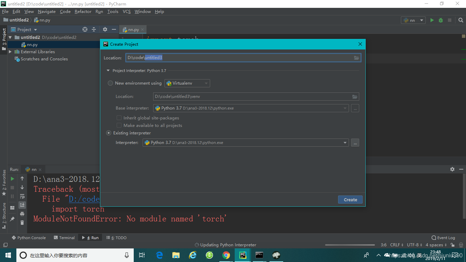Browse interpreter with the ellipsis button
466x262 pixels.
pyautogui.click(x=355, y=143)
